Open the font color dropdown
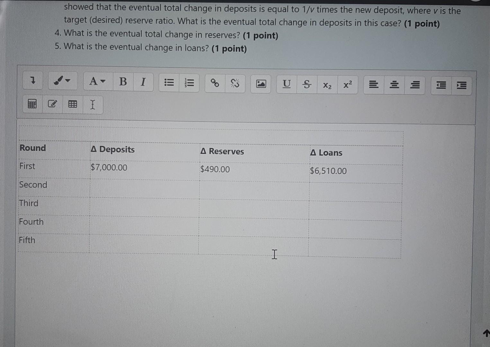 click(97, 81)
